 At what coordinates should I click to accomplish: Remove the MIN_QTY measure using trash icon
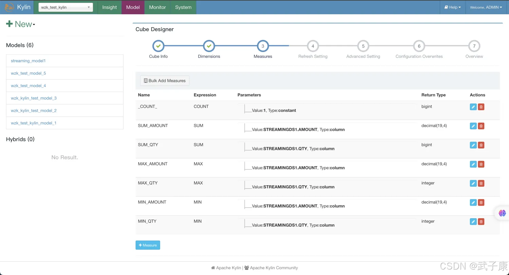(481, 222)
